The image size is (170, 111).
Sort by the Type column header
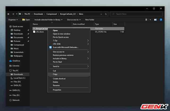pyautogui.click(x=103, y=24)
